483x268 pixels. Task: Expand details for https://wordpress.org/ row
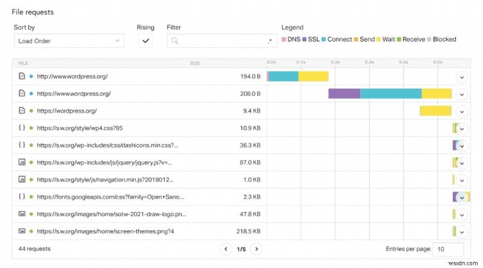[462, 111]
